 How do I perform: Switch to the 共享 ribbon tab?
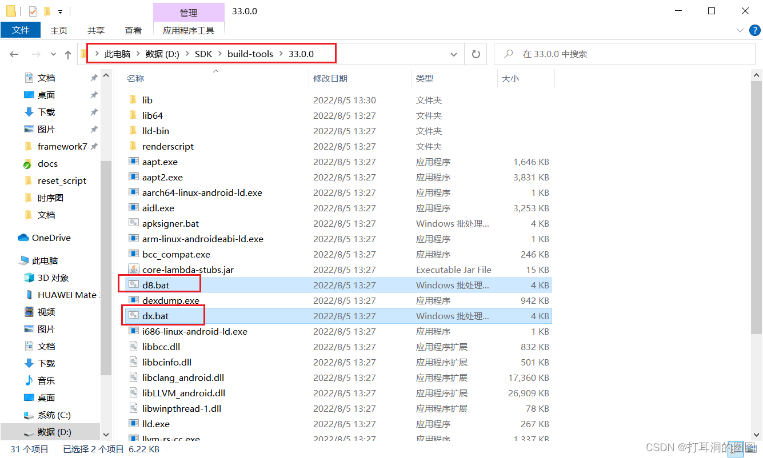[96, 30]
